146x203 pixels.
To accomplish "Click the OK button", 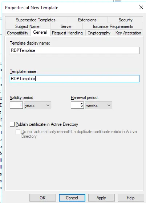I will pos(42,198).
